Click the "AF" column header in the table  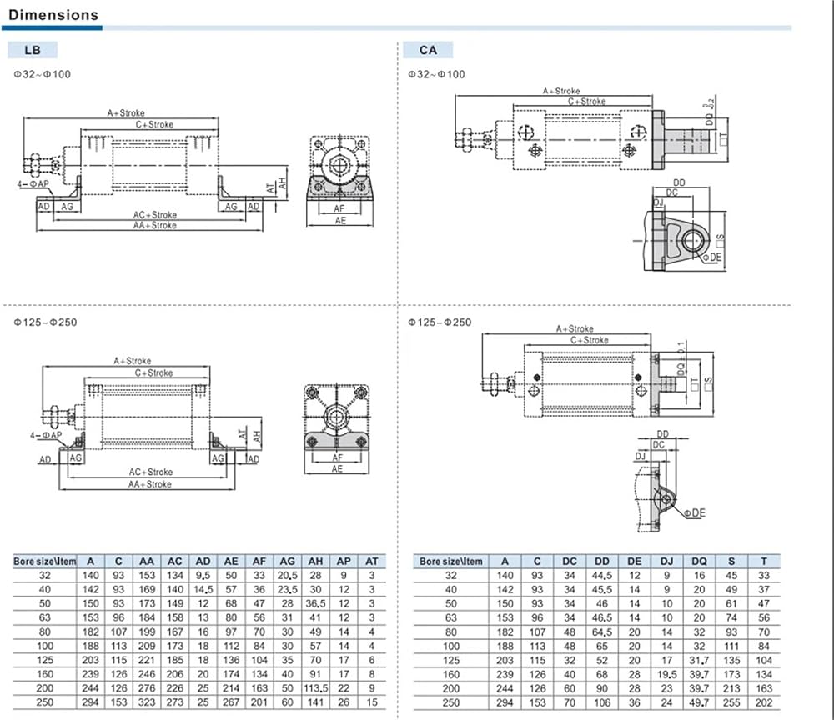(x=259, y=561)
